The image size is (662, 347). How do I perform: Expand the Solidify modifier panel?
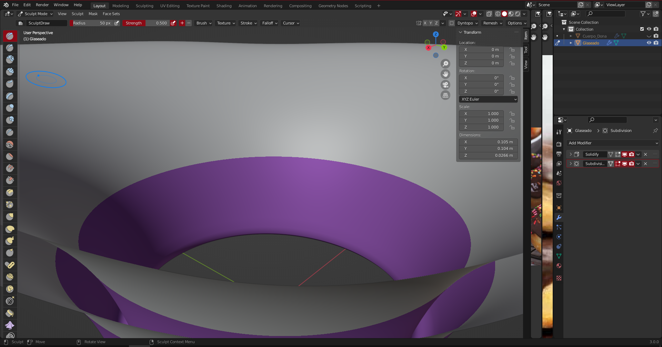pyautogui.click(x=571, y=154)
